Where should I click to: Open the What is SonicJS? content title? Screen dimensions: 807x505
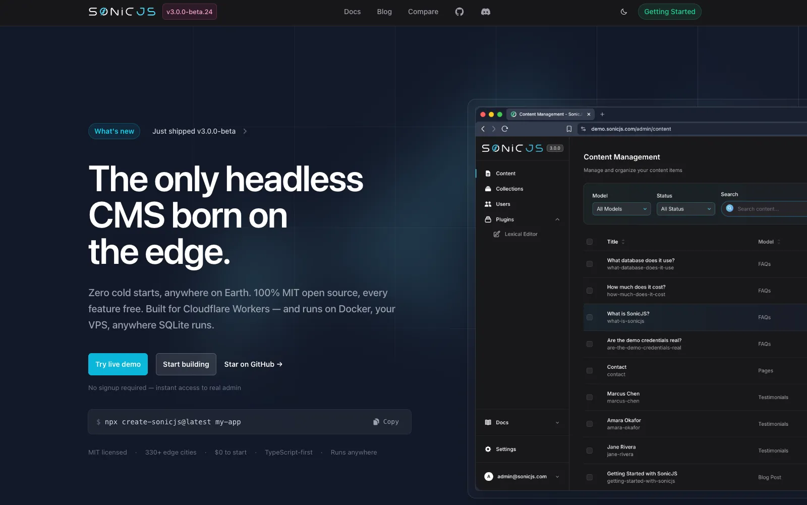click(x=628, y=314)
